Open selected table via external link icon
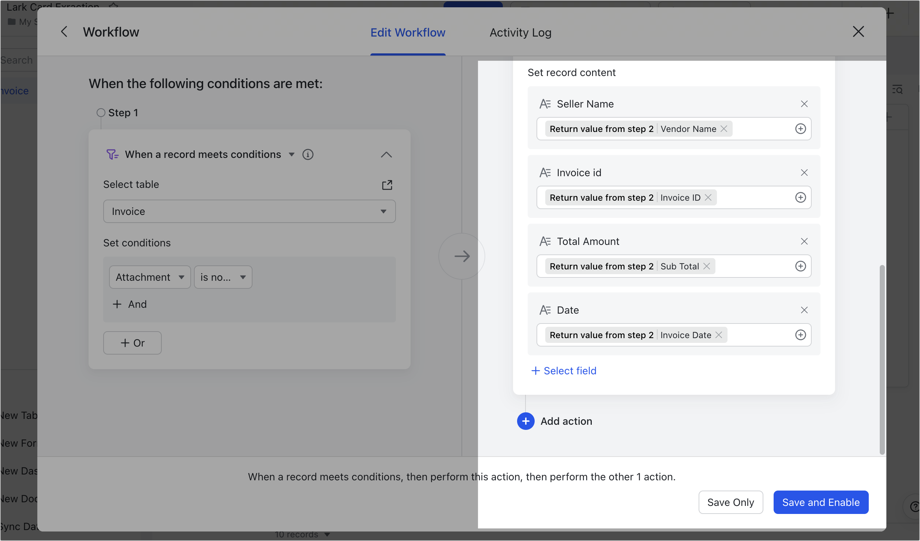920x541 pixels. (x=387, y=185)
